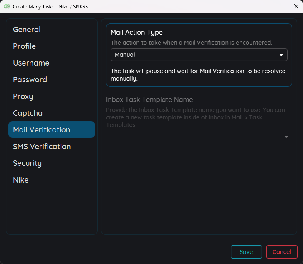
Task: Switch to the Profile section
Action: pos(24,46)
